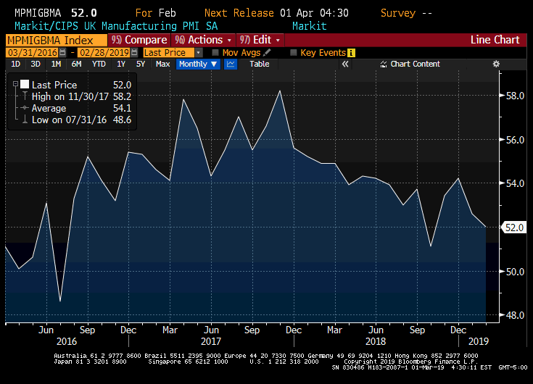
Task: Open Chart Content panel
Action: 410,64
